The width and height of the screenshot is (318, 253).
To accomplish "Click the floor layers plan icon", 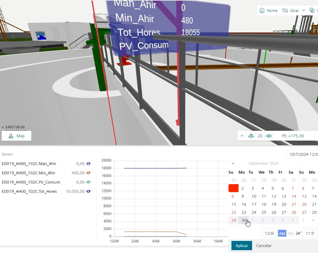I will (269, 136).
